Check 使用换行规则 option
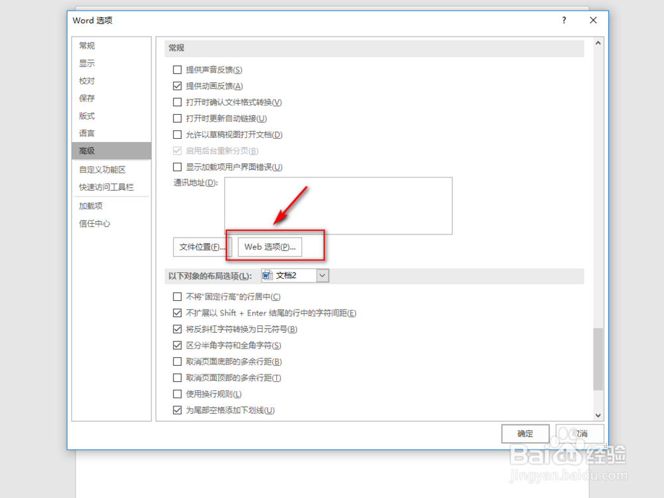The height and width of the screenshot is (498, 664). (177, 394)
